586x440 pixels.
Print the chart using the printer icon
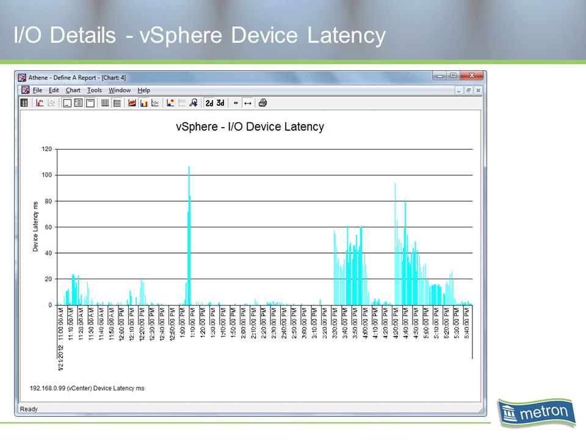click(x=262, y=103)
